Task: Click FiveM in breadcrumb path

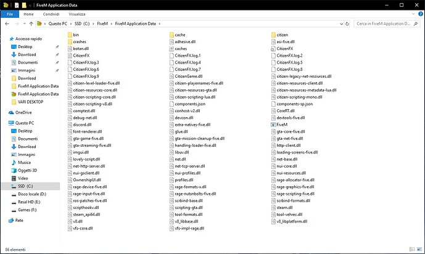Action: point(102,24)
